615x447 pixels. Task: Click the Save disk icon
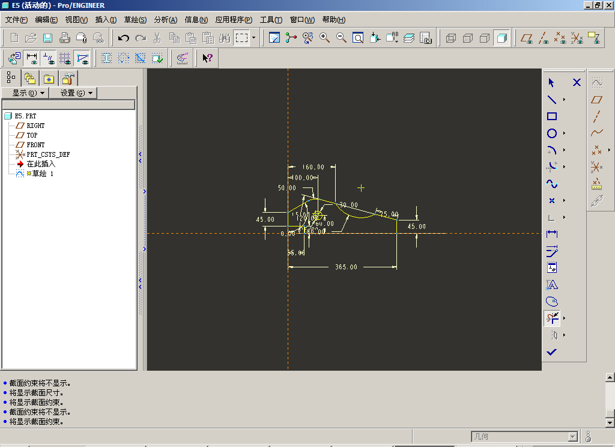[48, 38]
